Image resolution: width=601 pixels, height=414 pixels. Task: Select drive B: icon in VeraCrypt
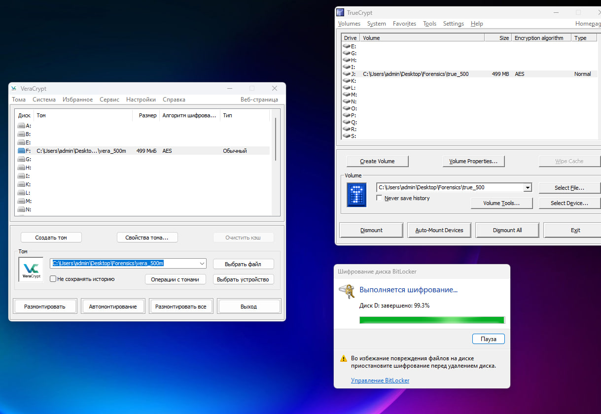tap(21, 134)
